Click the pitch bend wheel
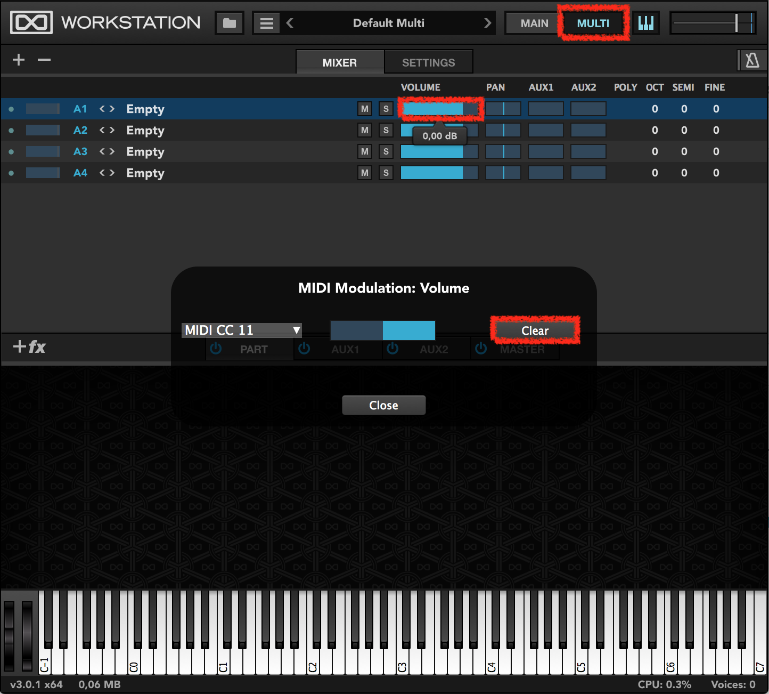 pos(9,636)
